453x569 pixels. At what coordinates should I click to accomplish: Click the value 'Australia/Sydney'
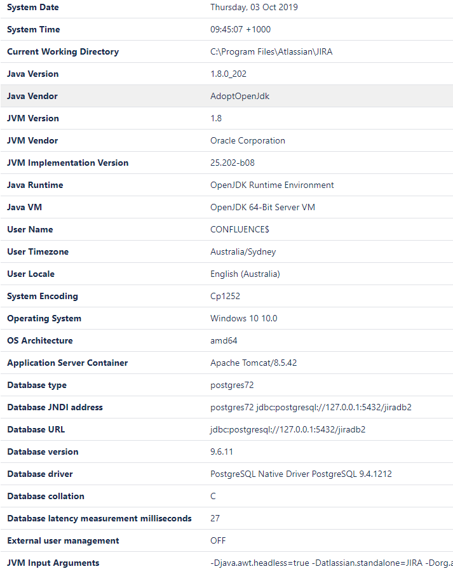[x=243, y=251]
